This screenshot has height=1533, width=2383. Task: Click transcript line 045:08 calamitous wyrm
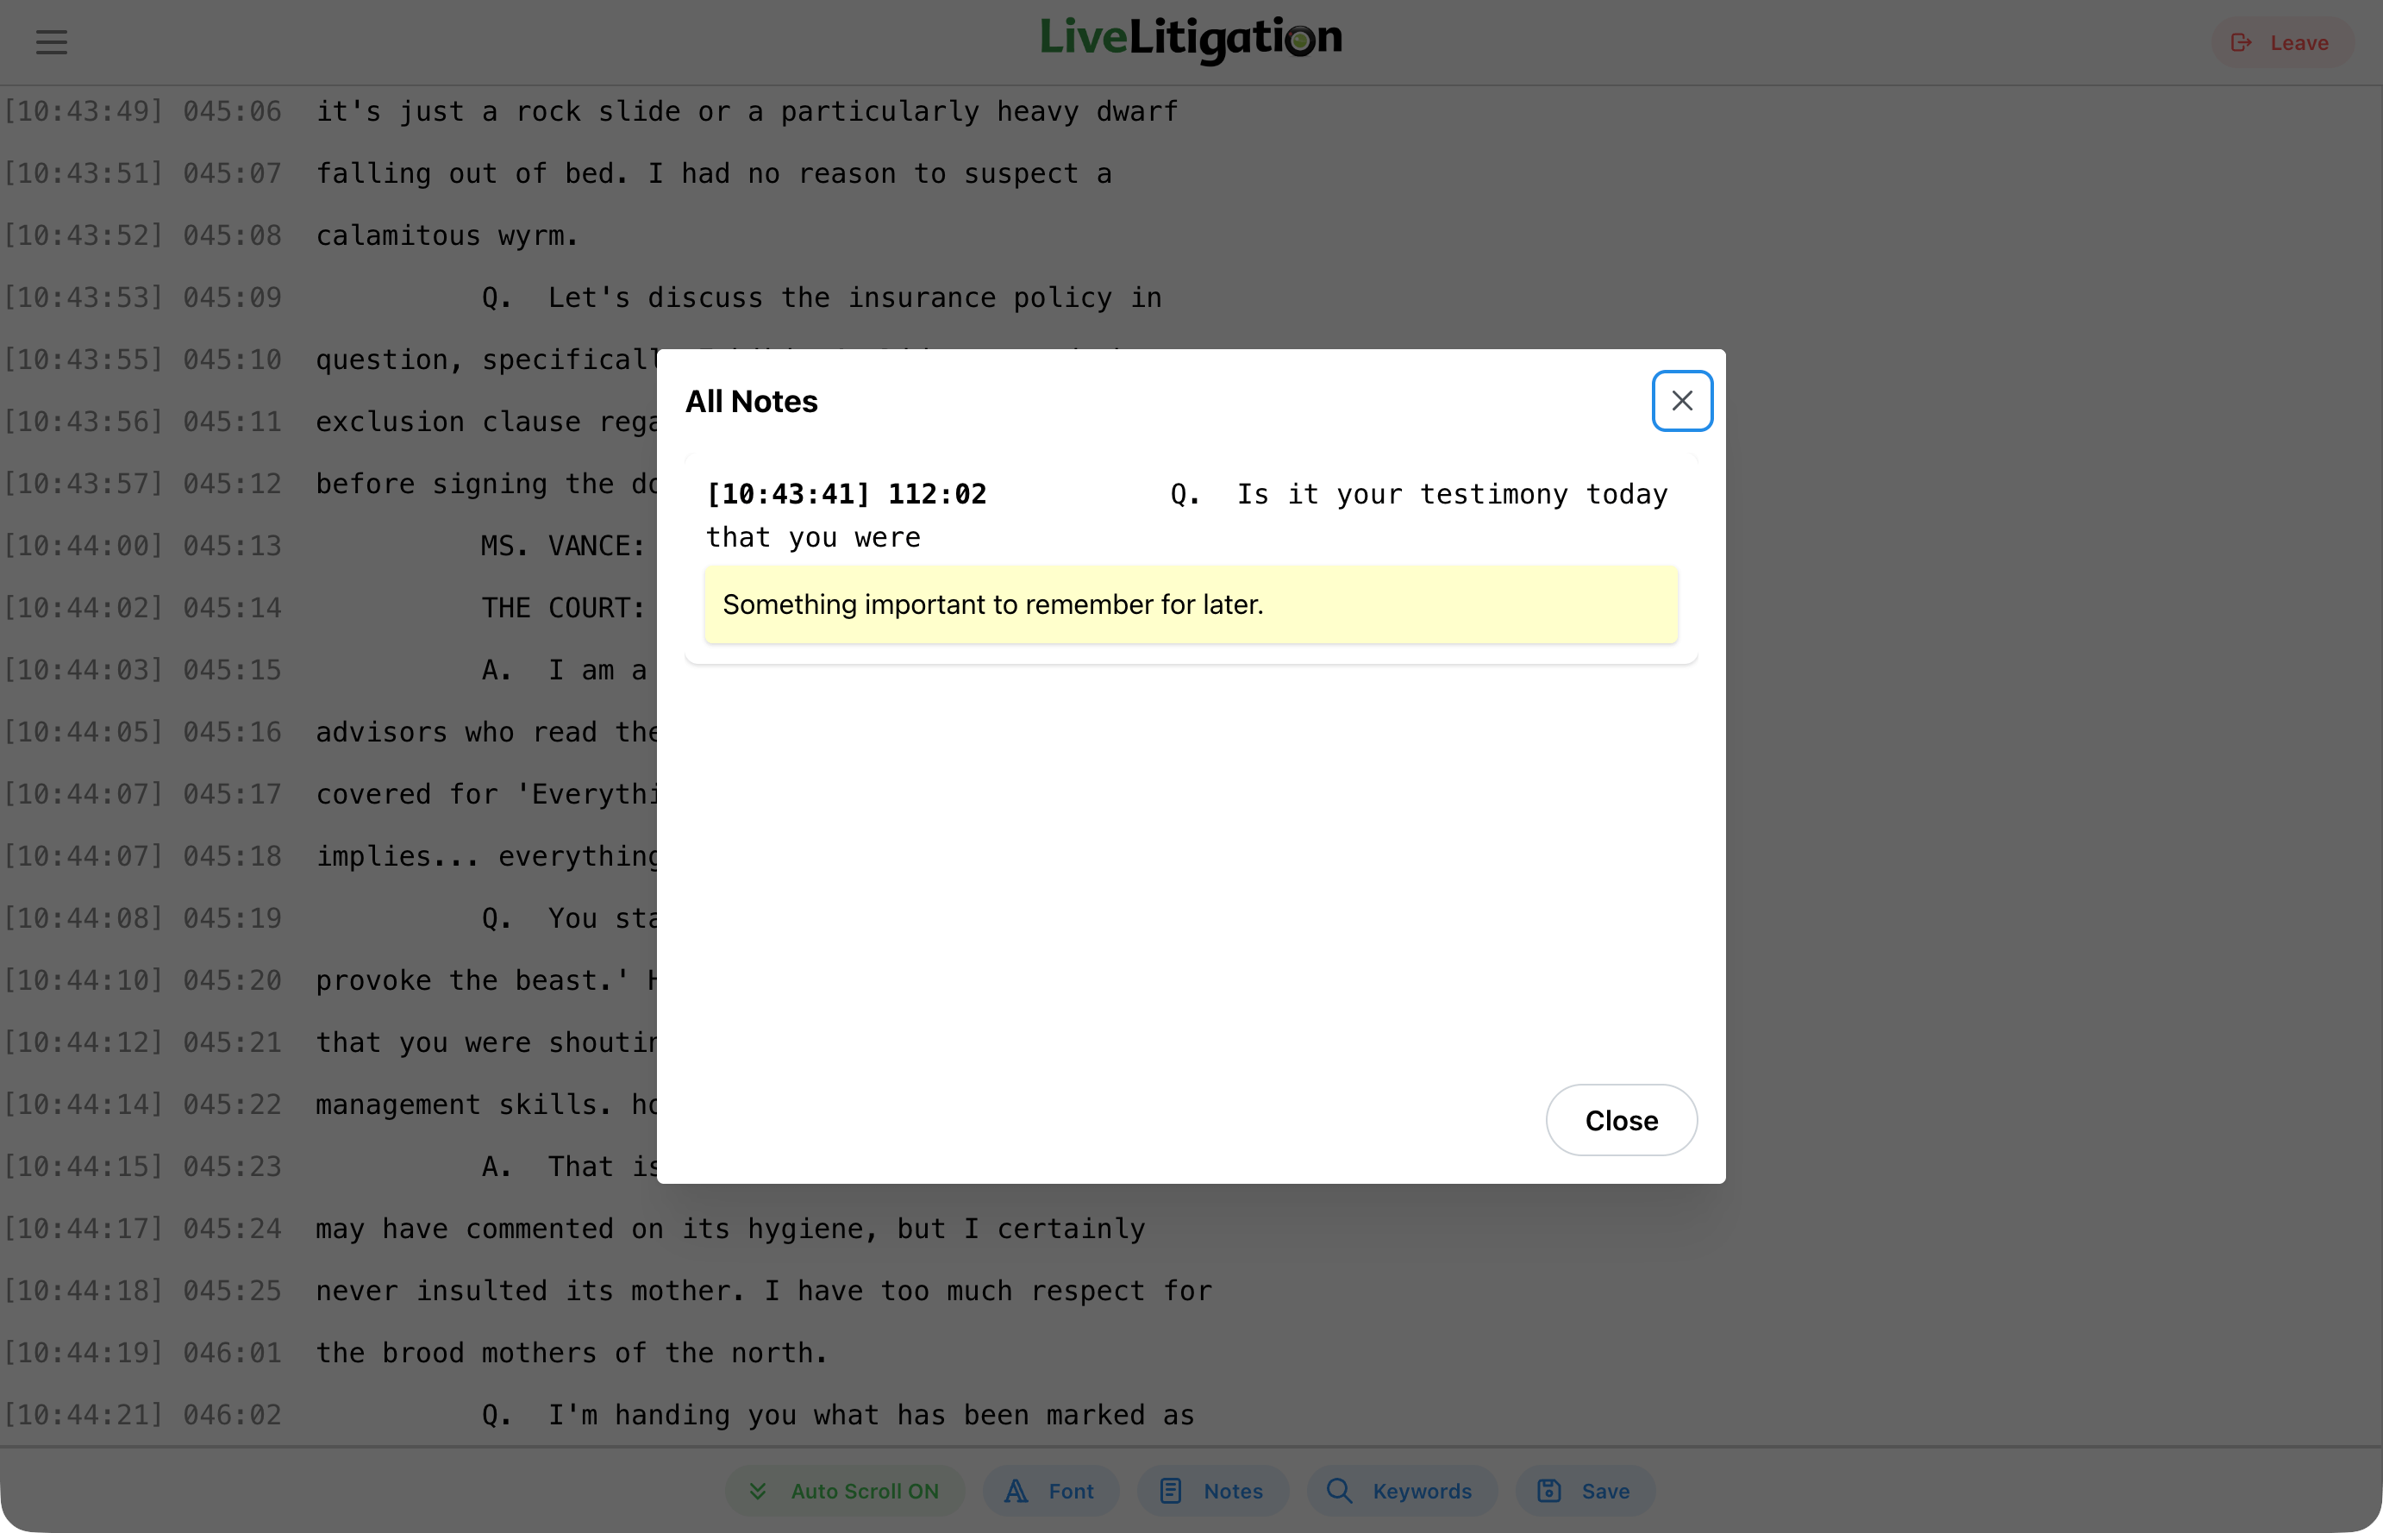tap(447, 236)
